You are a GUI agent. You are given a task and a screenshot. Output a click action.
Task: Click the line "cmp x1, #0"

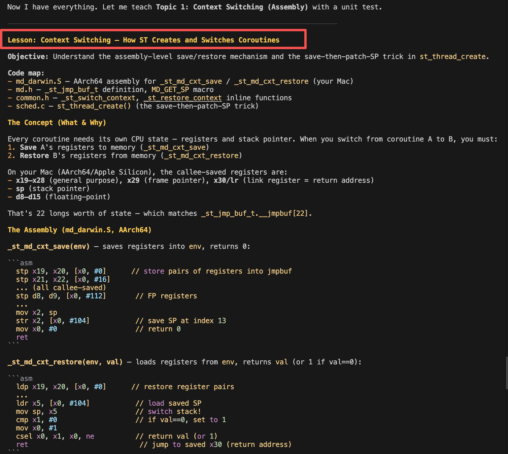[x=36, y=420]
